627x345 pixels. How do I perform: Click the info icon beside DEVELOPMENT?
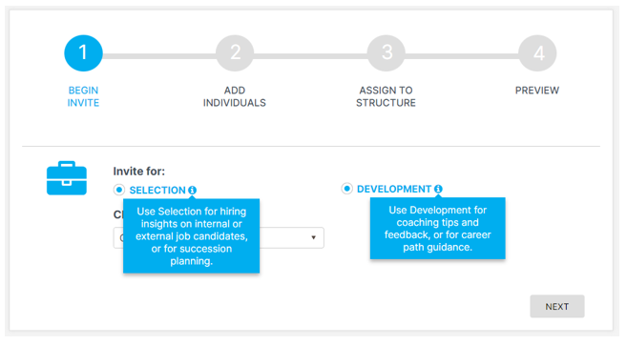coord(438,189)
